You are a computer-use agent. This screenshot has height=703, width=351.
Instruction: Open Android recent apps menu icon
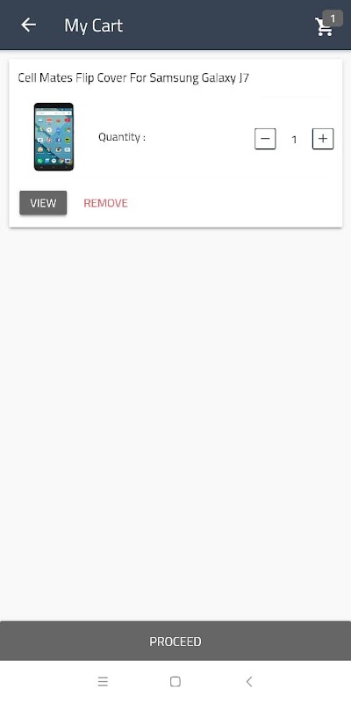pyautogui.click(x=103, y=682)
